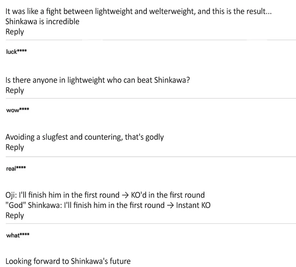
Task: Reply to the 'Instant KO' comment
Action: click(15, 216)
